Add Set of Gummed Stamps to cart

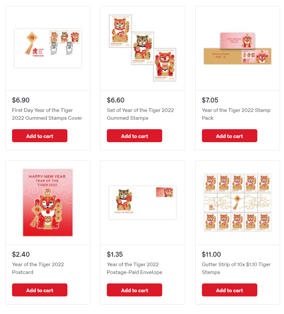tap(135, 136)
